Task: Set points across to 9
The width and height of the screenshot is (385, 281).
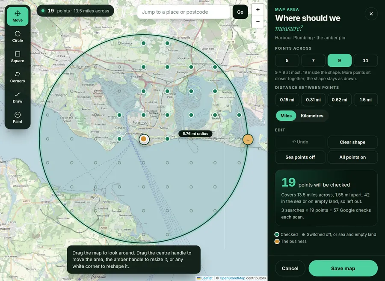Action: click(340, 60)
